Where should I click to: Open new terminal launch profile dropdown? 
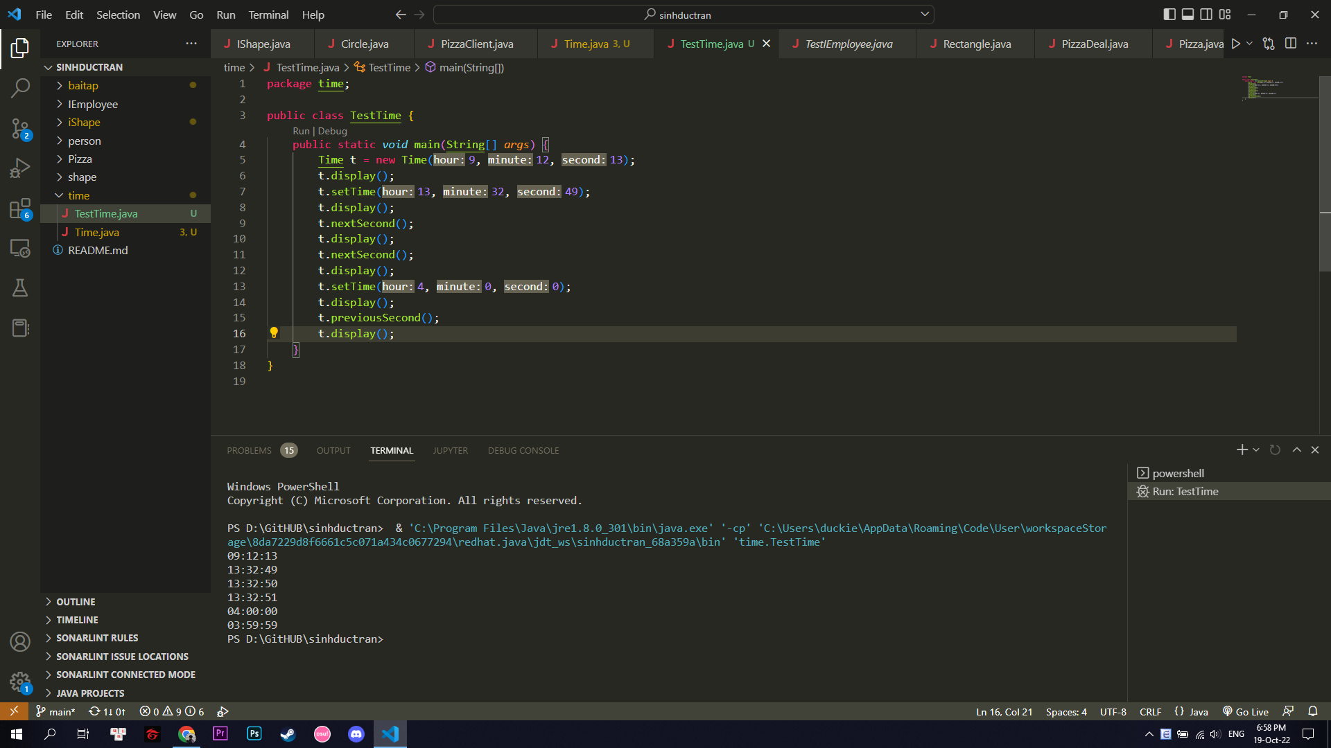(1256, 450)
